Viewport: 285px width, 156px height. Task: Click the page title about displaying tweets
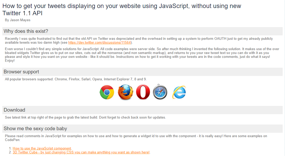point(122,10)
